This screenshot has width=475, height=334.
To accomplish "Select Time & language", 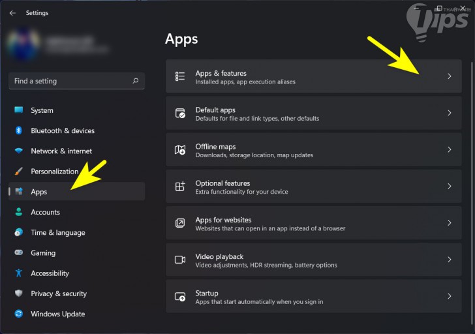I will click(76, 232).
